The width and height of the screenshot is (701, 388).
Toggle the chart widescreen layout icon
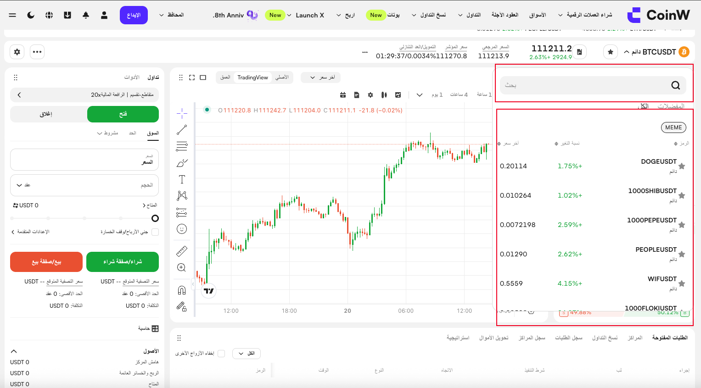[203, 78]
